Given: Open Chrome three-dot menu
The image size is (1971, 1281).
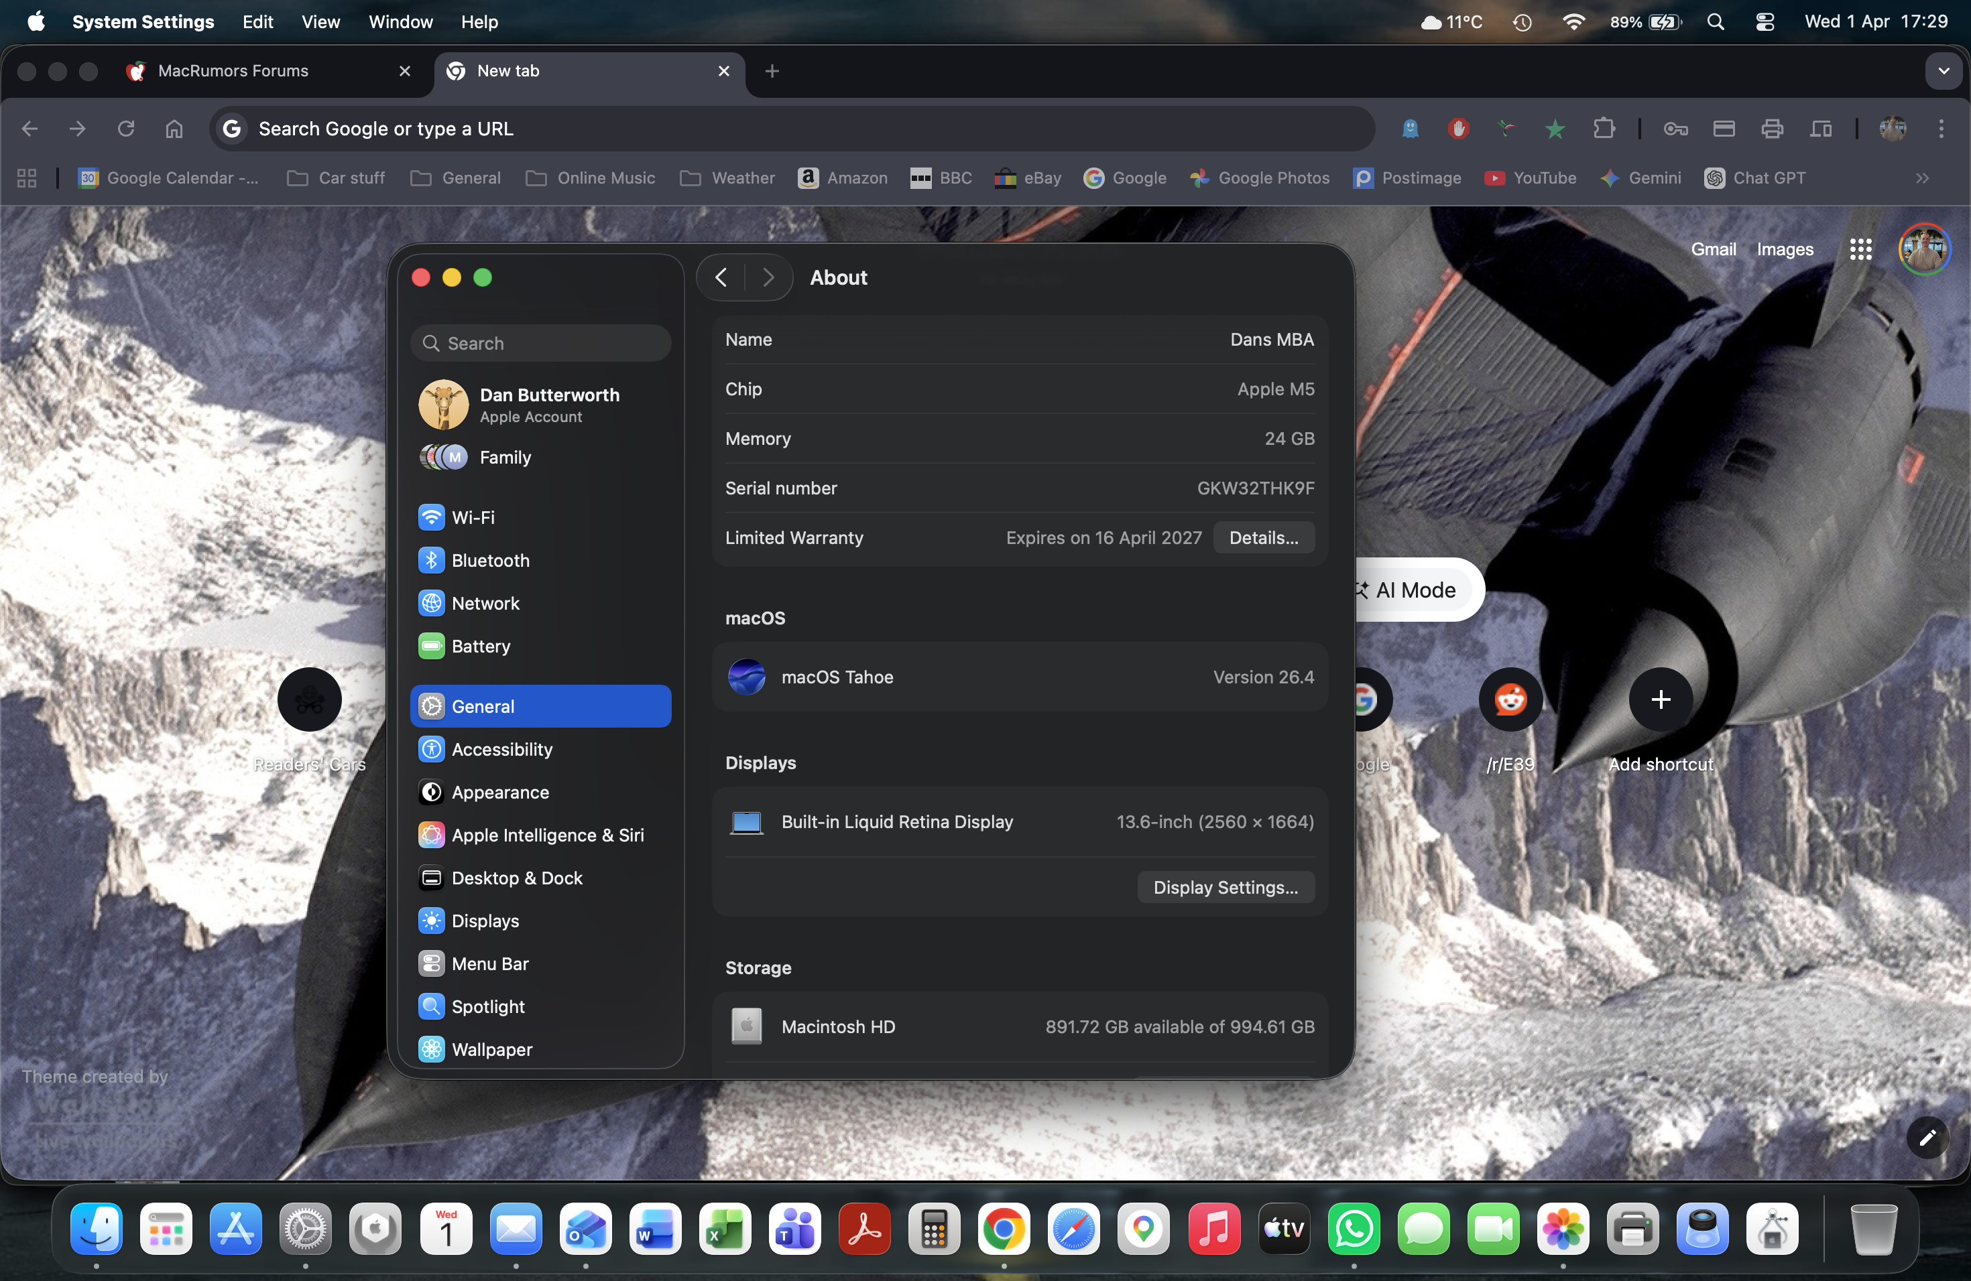Looking at the screenshot, I should (1942, 128).
